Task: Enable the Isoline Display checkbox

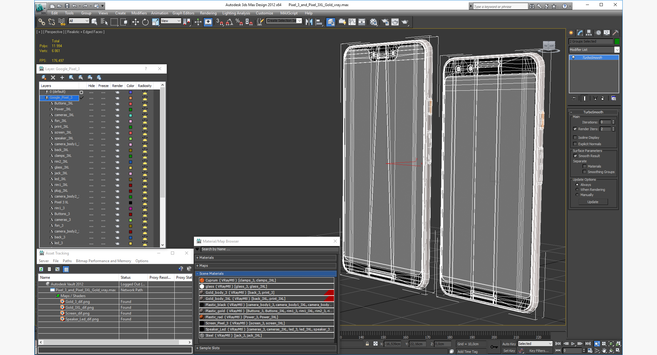Action: 575,138
